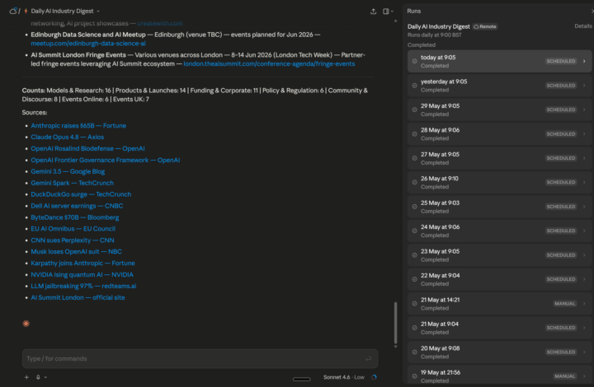This screenshot has height=387, width=594.
Task: Click status icon of '24 May at 9:06' run
Action: point(414,231)
